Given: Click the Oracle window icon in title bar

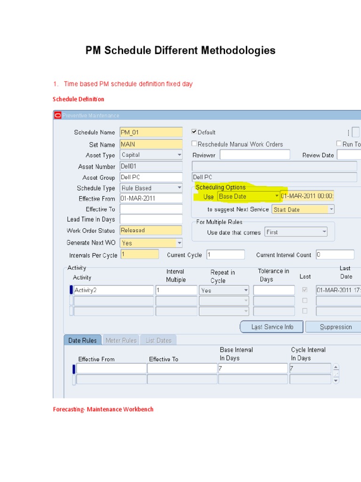Looking at the screenshot, I should [x=58, y=116].
